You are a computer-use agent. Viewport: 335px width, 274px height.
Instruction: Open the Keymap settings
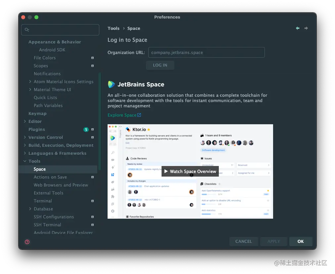[x=37, y=114]
